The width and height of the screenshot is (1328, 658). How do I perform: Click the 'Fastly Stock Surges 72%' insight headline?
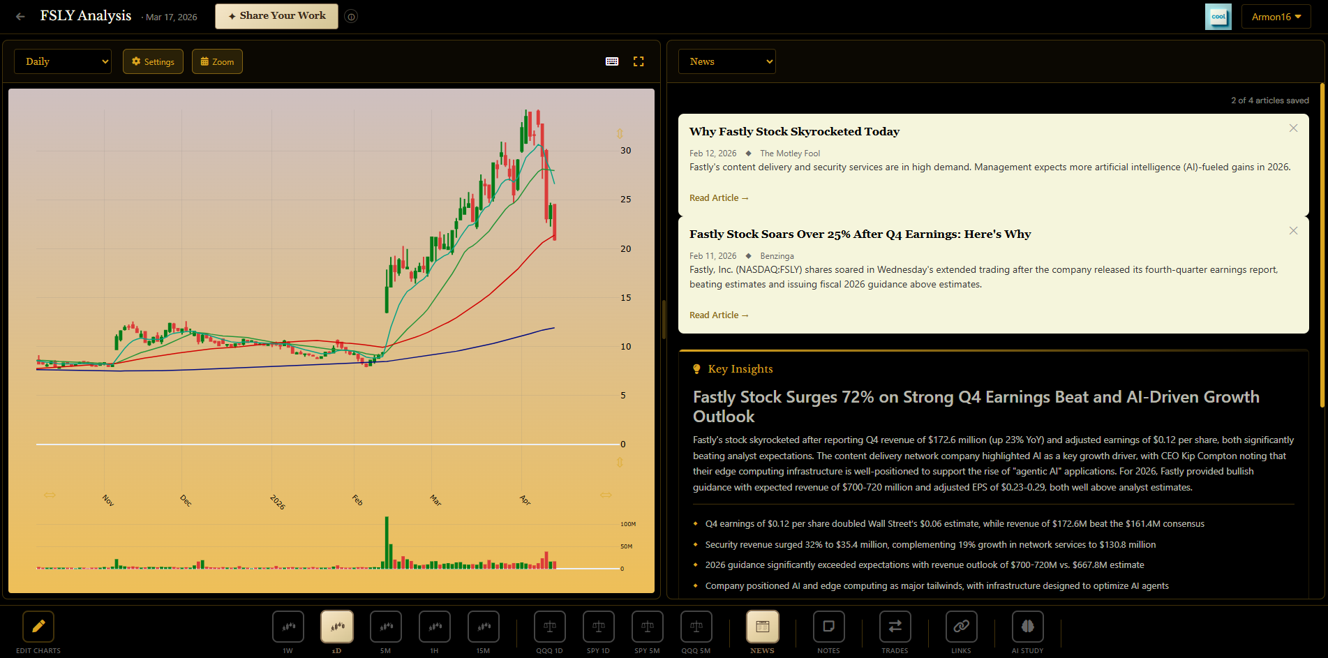[x=976, y=407]
